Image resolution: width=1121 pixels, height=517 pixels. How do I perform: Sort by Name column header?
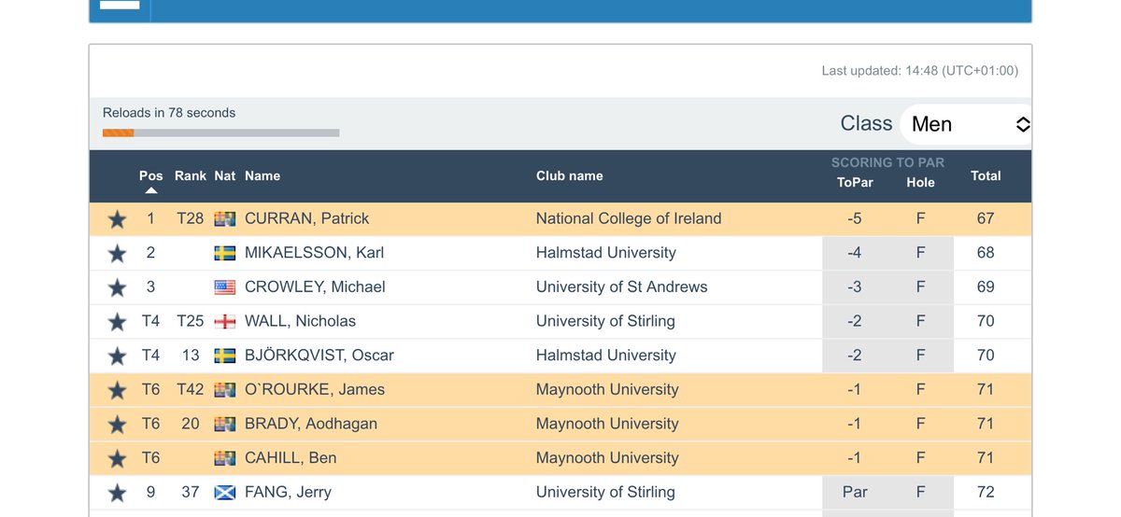[x=263, y=175]
